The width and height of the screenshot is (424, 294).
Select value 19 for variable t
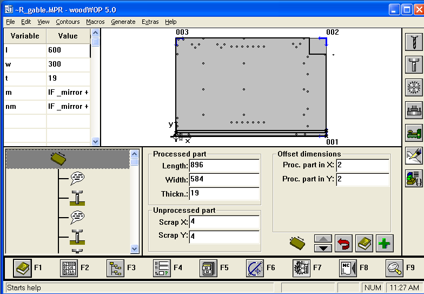coord(68,79)
